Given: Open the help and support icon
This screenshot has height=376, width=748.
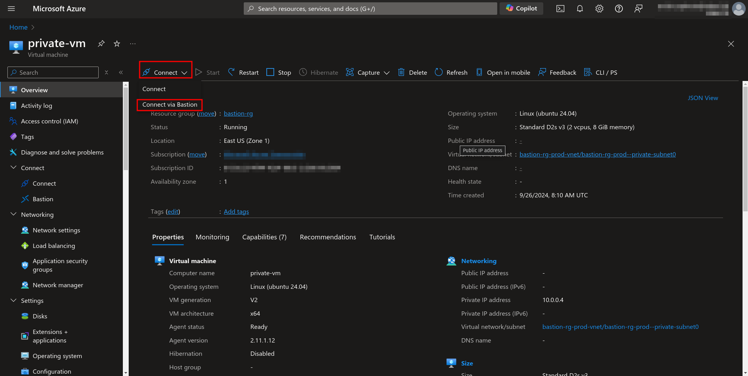Looking at the screenshot, I should (x=619, y=8).
